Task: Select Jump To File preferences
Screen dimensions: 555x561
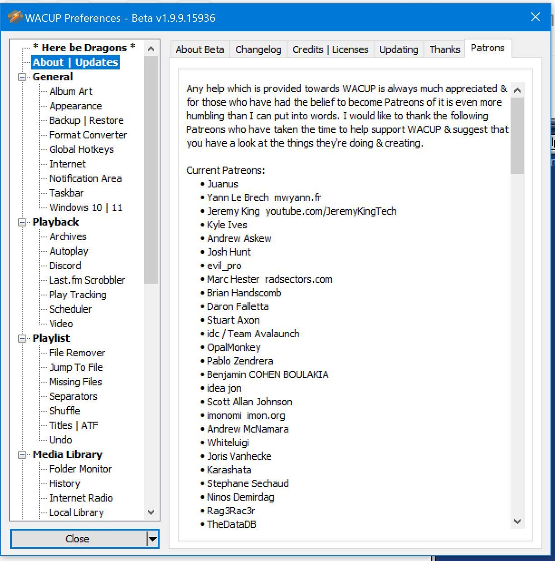Action: (76, 367)
